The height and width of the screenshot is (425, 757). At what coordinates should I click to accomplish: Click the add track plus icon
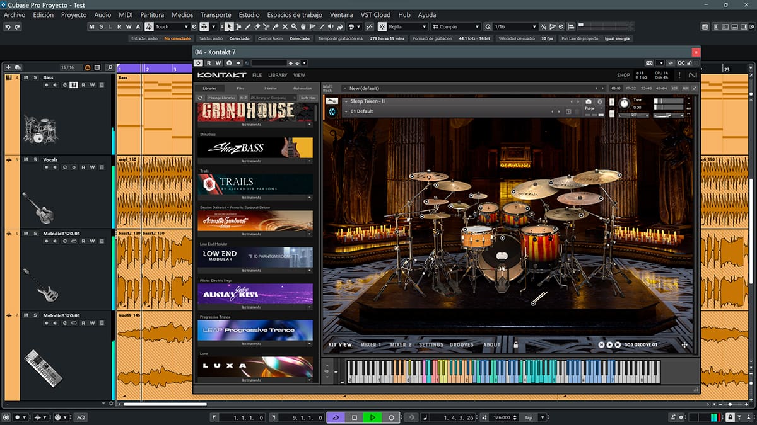coord(8,67)
